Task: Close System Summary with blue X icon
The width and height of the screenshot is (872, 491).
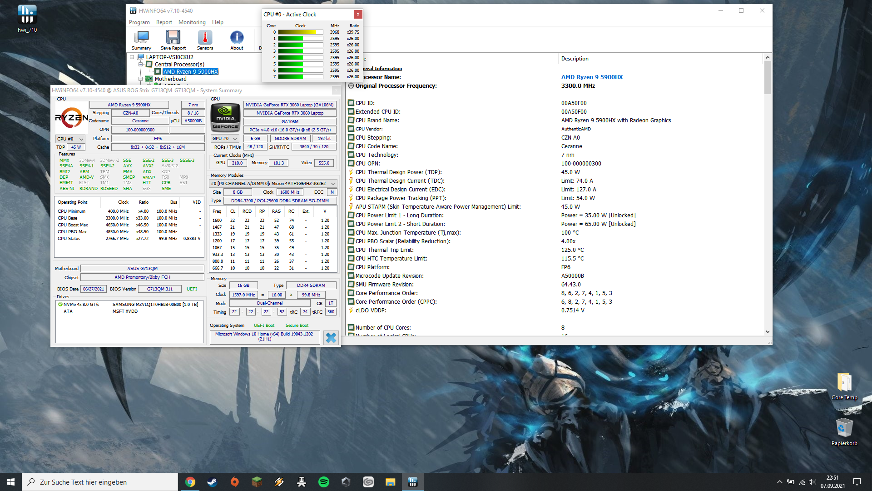Action: click(331, 337)
